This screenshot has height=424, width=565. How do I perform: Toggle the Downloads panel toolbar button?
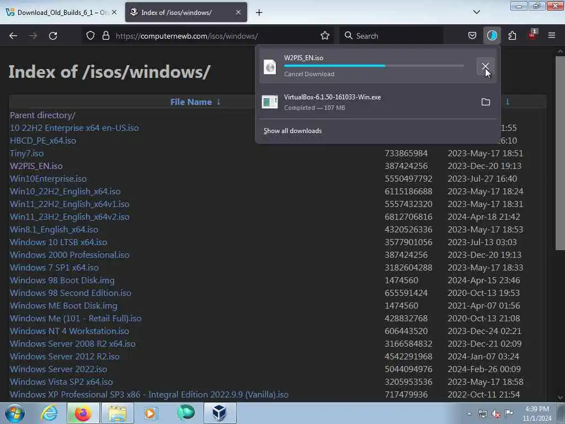pos(492,35)
